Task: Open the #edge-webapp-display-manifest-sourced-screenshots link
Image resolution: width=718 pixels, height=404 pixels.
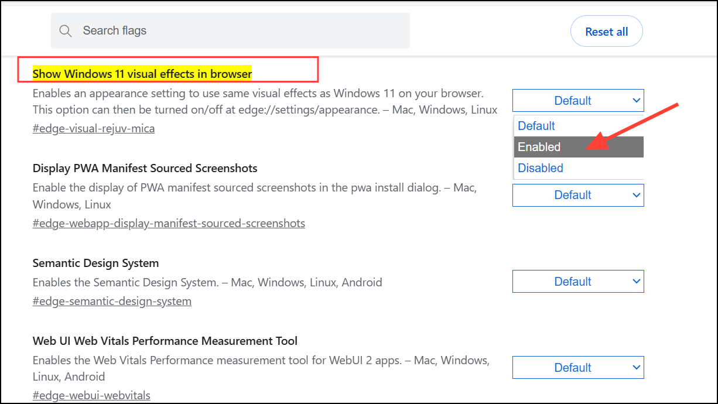Action: click(169, 223)
